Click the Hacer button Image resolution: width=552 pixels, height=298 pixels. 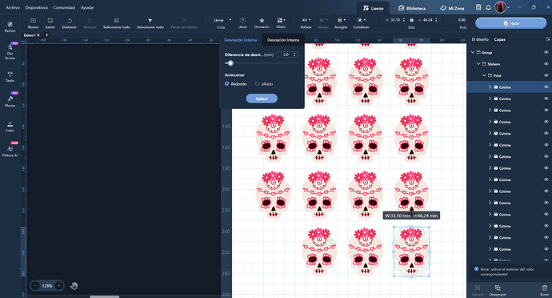pos(511,23)
